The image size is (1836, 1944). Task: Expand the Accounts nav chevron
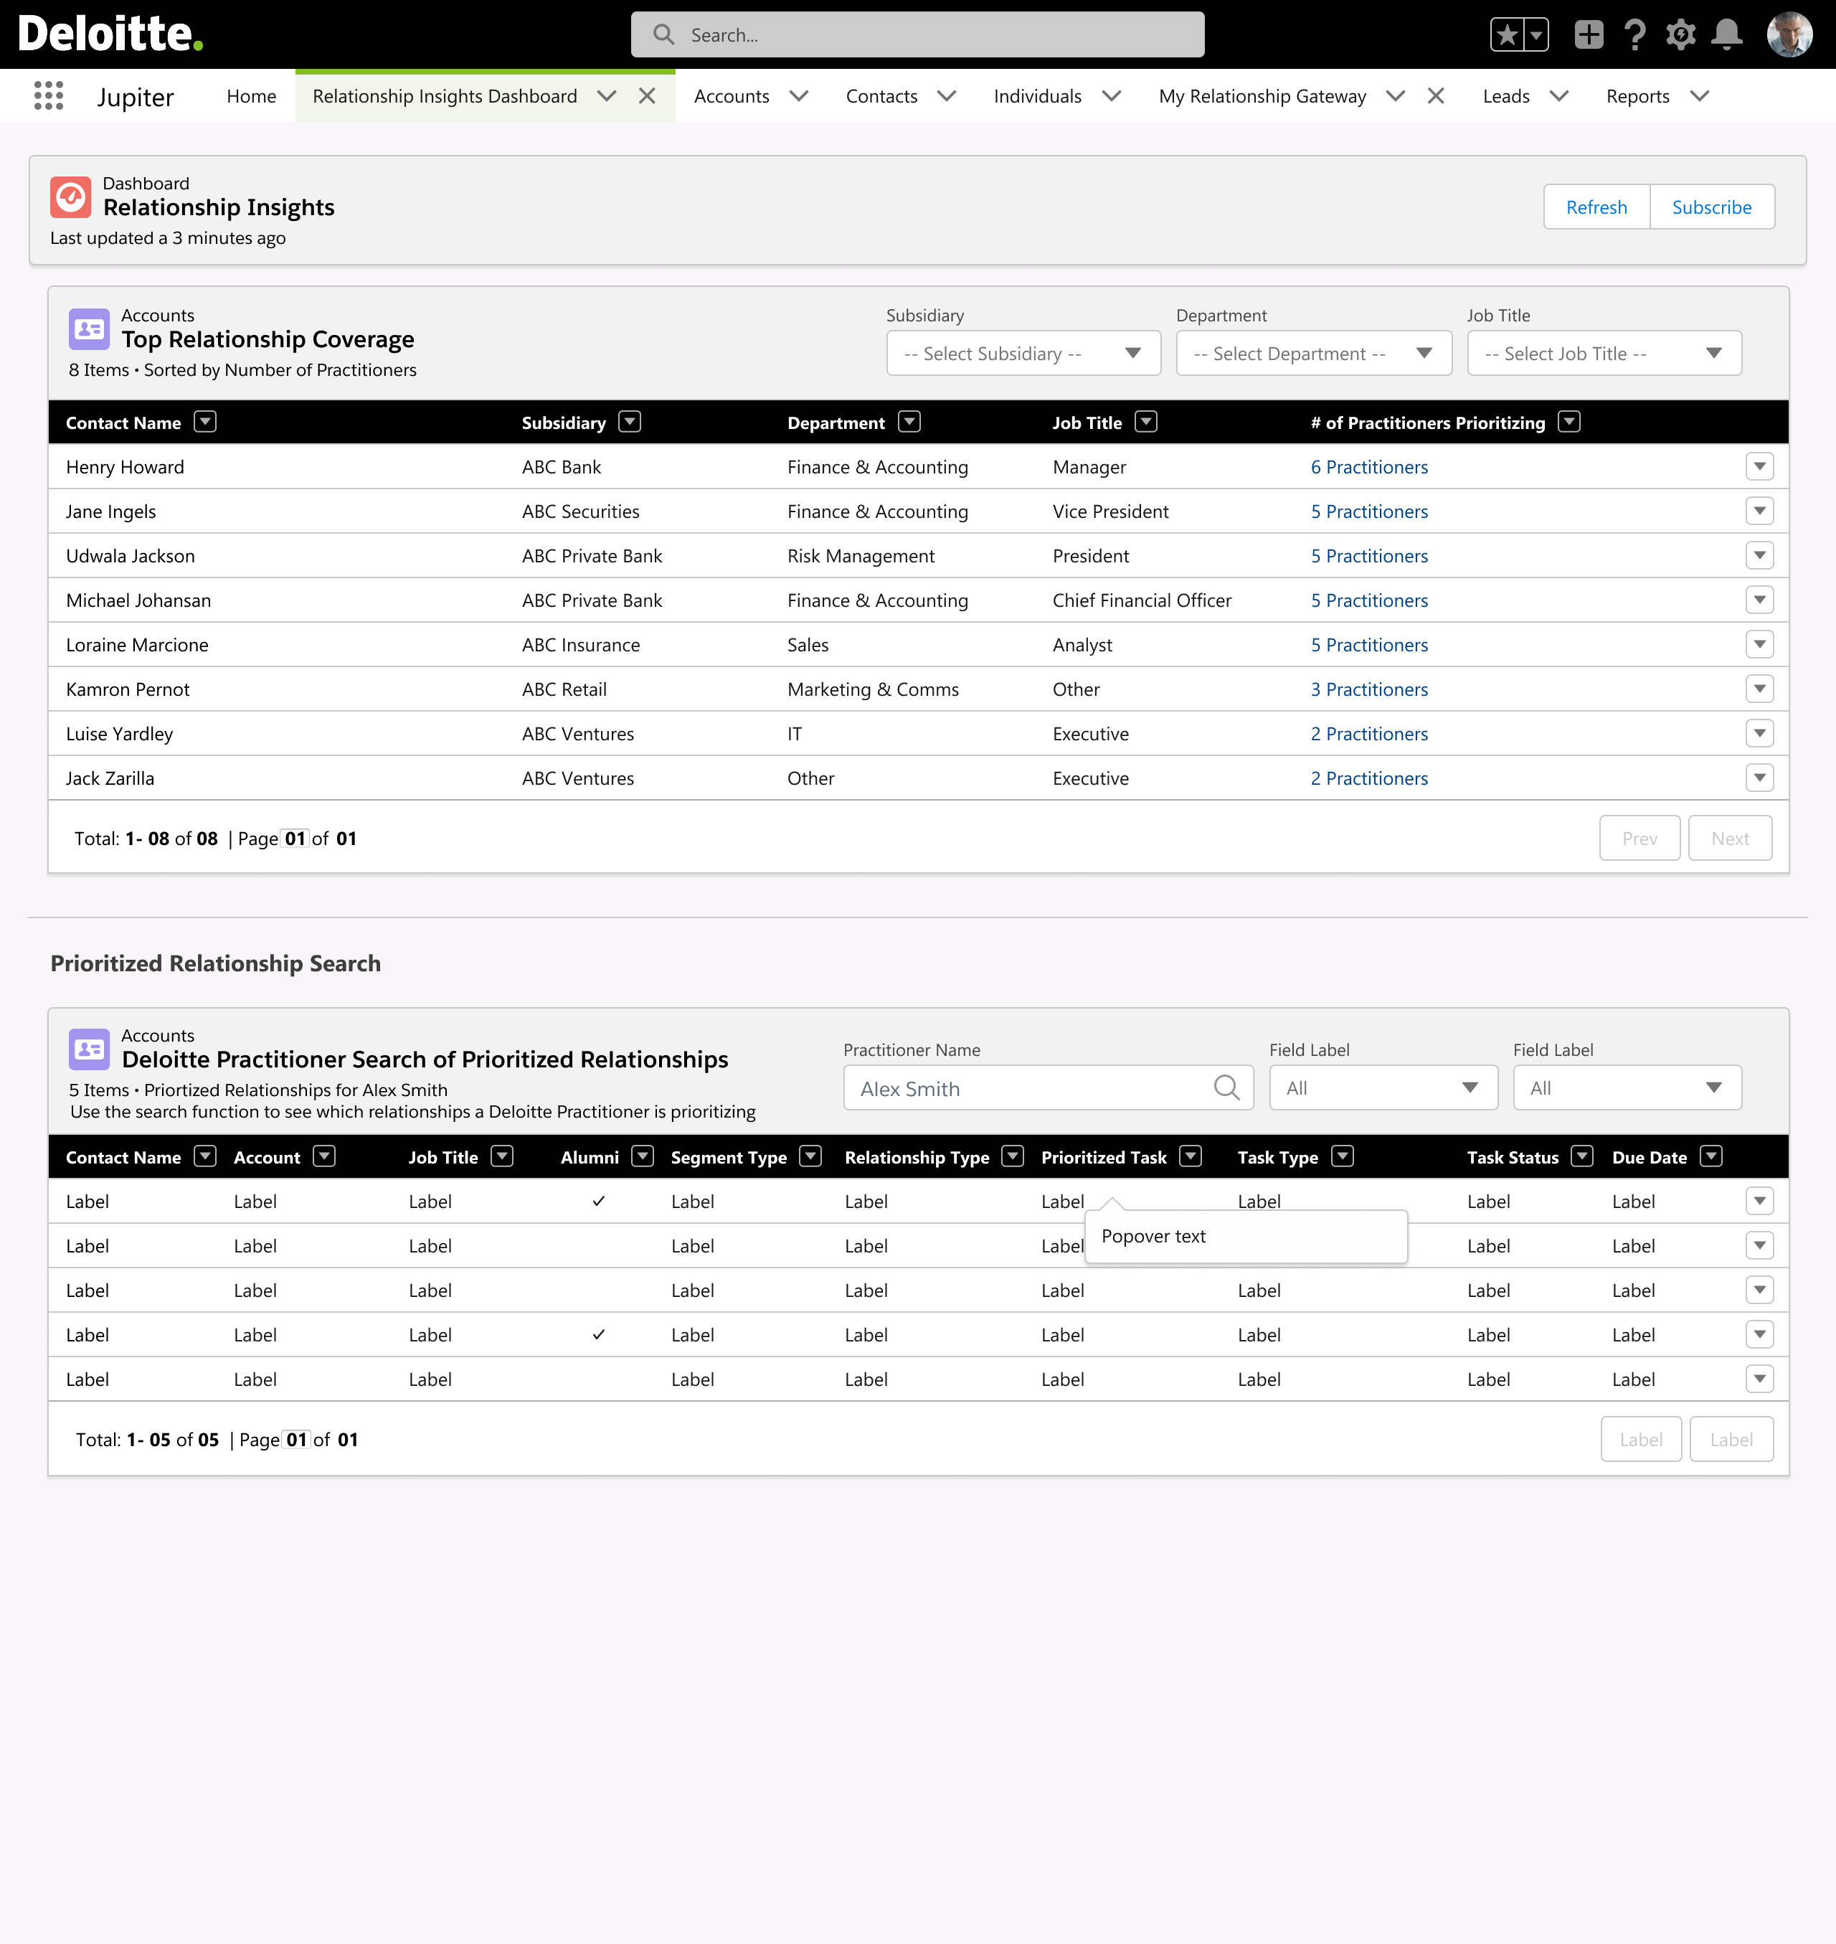click(x=799, y=96)
